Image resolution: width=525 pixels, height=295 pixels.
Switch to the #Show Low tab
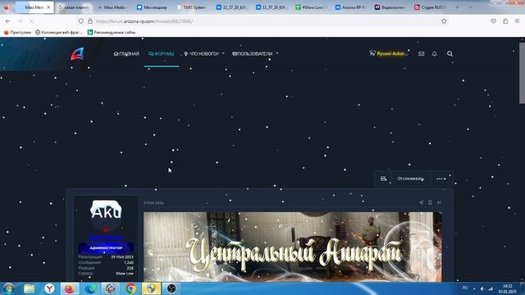tap(310, 7)
